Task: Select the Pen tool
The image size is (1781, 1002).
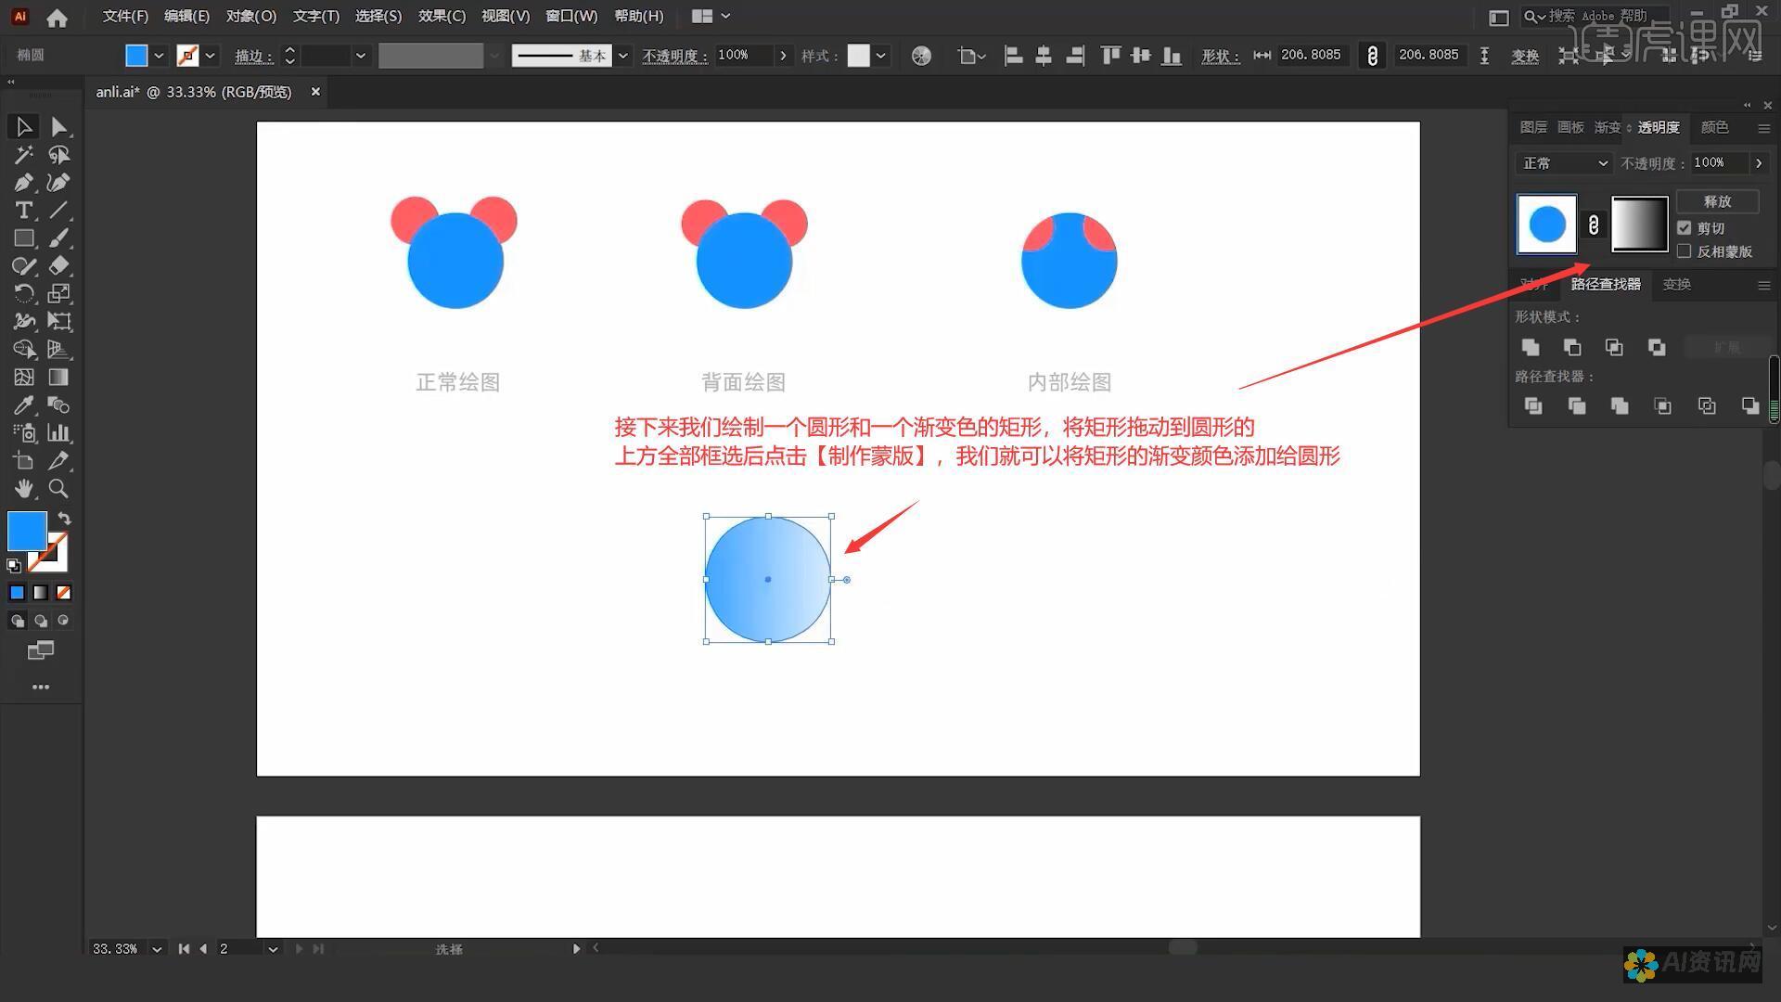Action: pos(22,182)
